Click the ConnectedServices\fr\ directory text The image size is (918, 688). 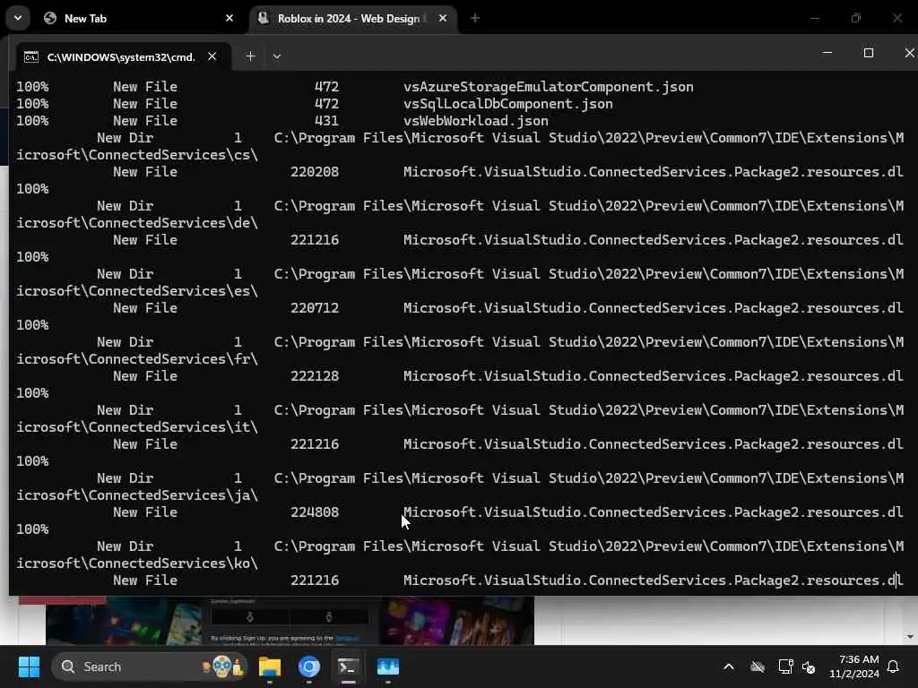(x=137, y=358)
